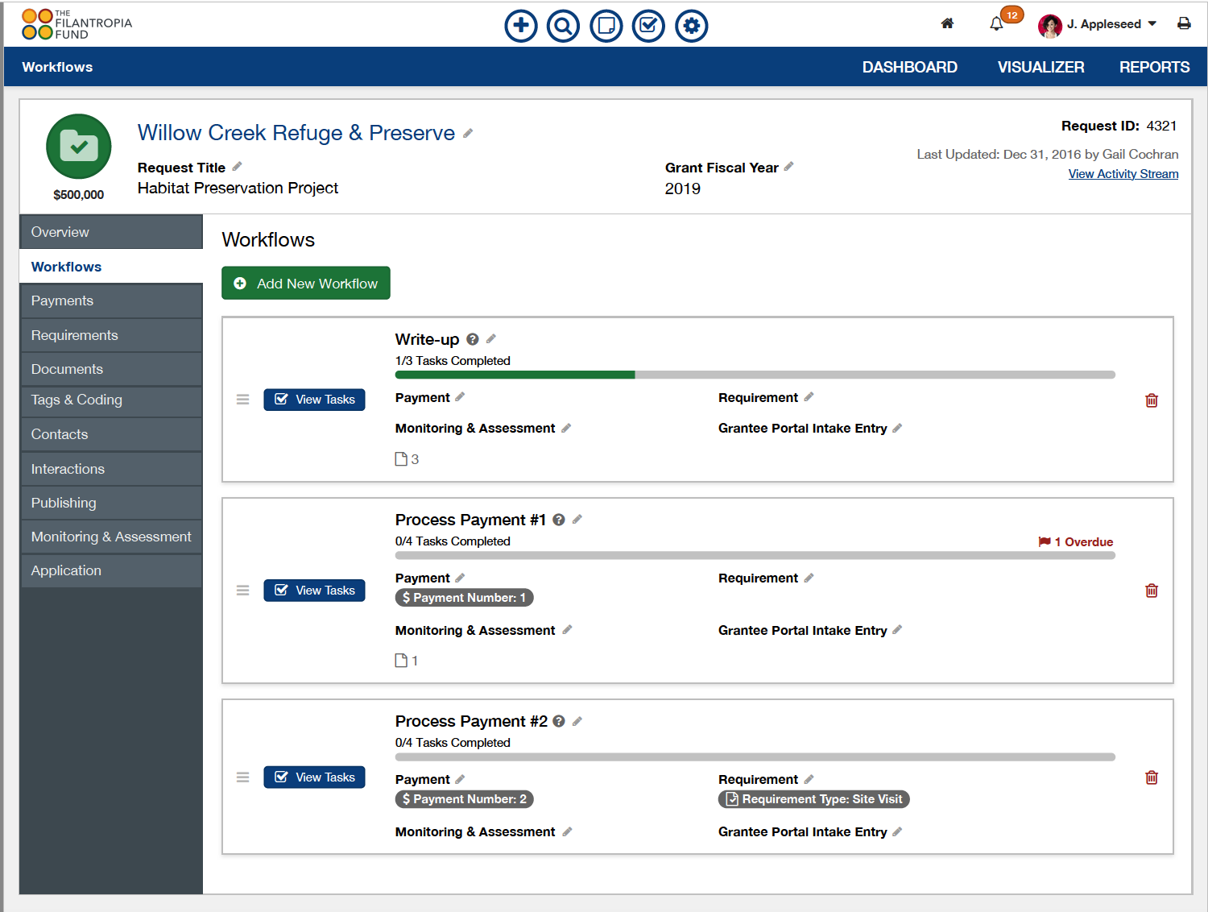Open the notifications bell with 12 alerts

(x=997, y=24)
